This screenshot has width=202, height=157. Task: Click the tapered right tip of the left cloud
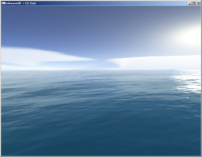point(92,60)
